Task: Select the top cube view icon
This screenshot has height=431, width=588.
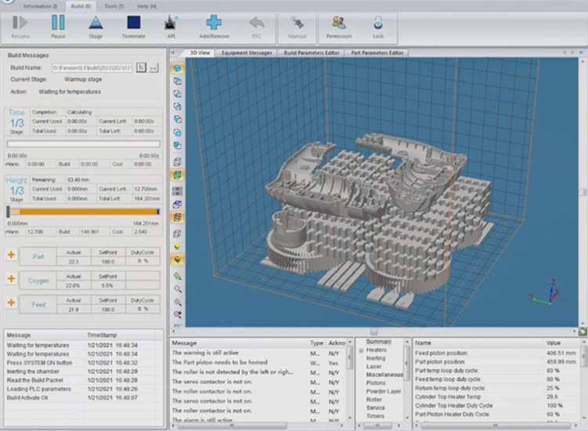Action: [177, 68]
